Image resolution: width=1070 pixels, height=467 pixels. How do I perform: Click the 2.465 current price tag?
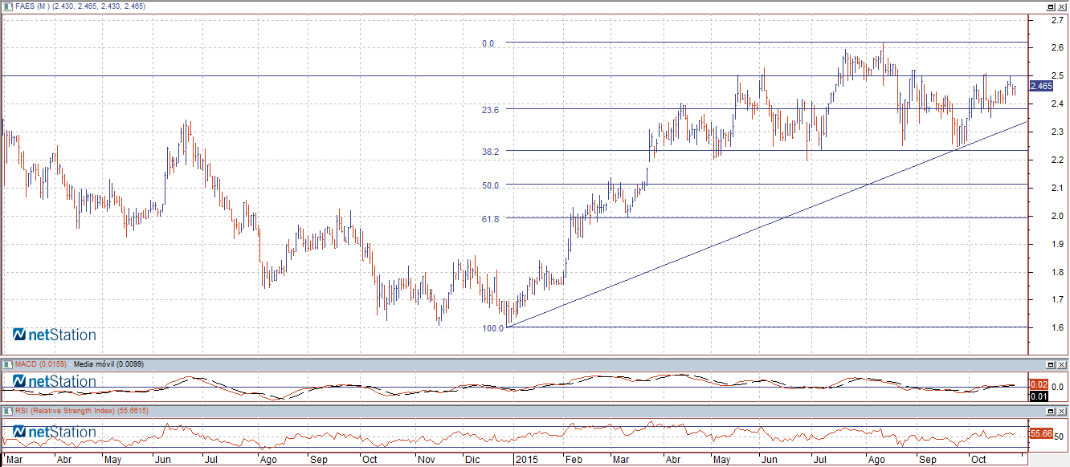coord(1041,86)
